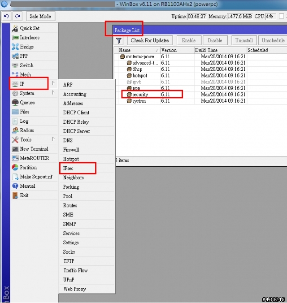Click the Exit door icon

coord(15,195)
